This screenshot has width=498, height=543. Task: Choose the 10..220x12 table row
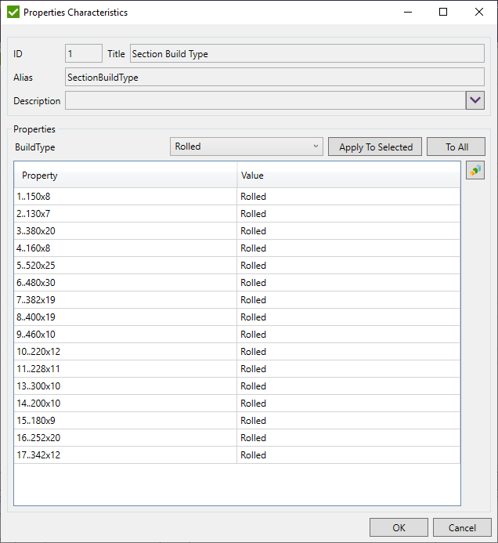coord(125,352)
